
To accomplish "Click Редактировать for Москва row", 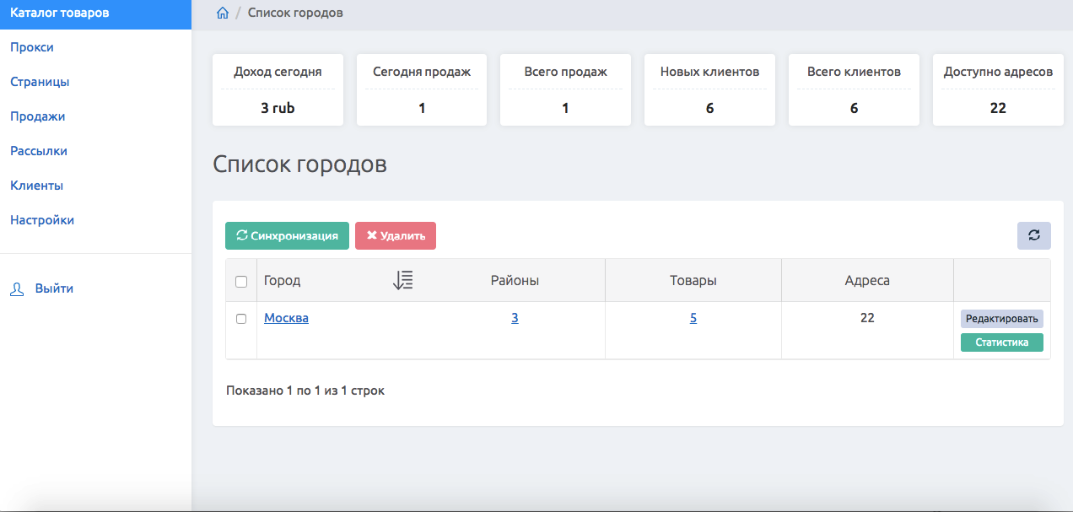I will pos(1001,319).
